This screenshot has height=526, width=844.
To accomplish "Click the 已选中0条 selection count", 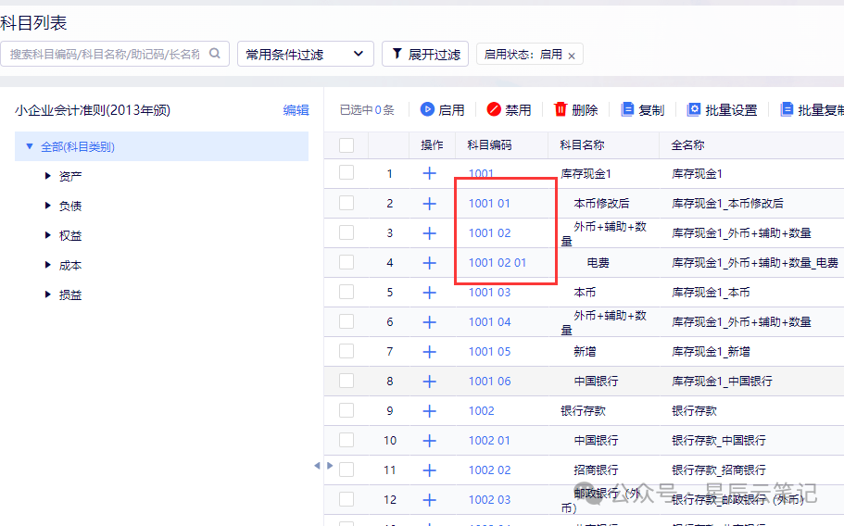I will [x=367, y=109].
